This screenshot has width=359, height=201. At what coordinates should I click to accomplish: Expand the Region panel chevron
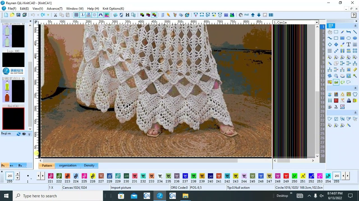pyautogui.click(x=29, y=134)
